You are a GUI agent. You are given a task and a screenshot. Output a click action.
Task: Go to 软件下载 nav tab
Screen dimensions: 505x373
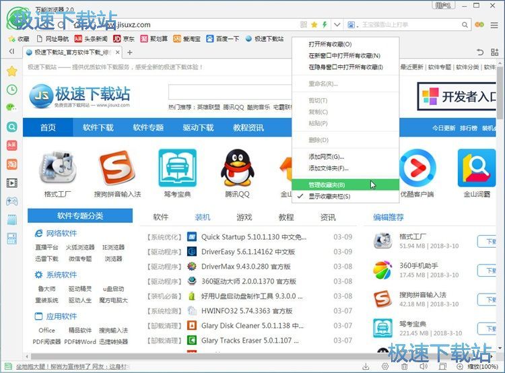[x=98, y=127]
